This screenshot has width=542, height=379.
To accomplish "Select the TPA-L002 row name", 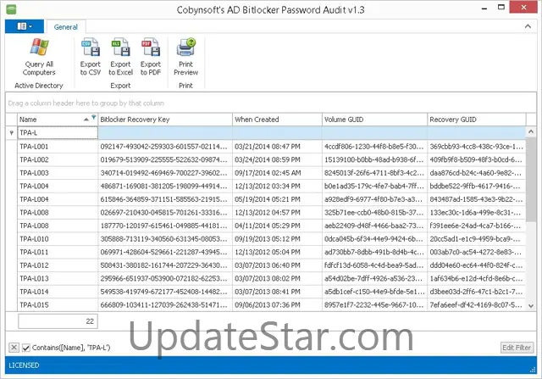I will [x=34, y=159].
